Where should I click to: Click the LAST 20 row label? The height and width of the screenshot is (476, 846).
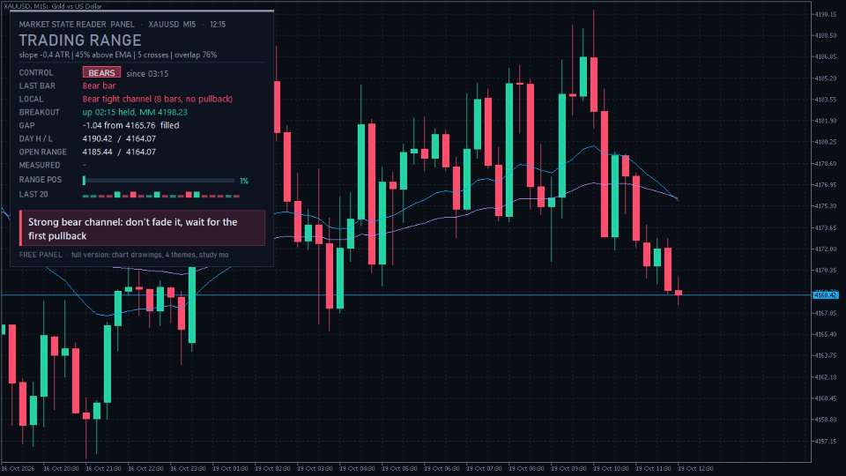(x=33, y=194)
